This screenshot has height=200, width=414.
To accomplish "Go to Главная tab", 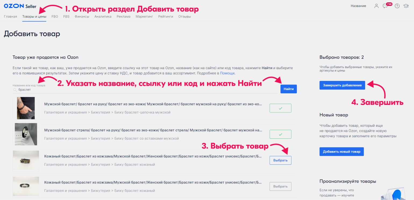I will pos(10,16).
